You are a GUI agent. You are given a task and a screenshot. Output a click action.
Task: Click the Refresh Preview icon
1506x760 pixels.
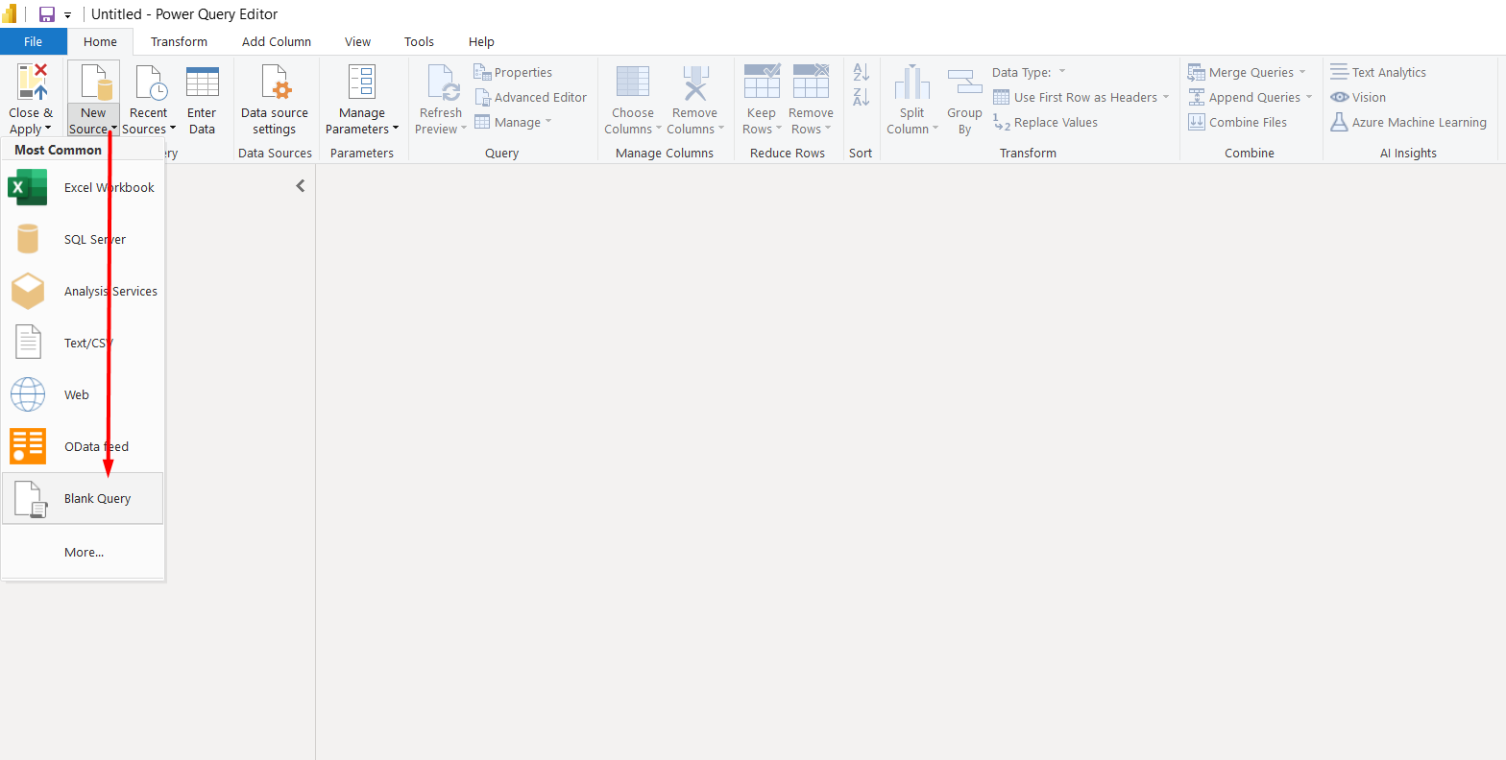[x=444, y=83]
